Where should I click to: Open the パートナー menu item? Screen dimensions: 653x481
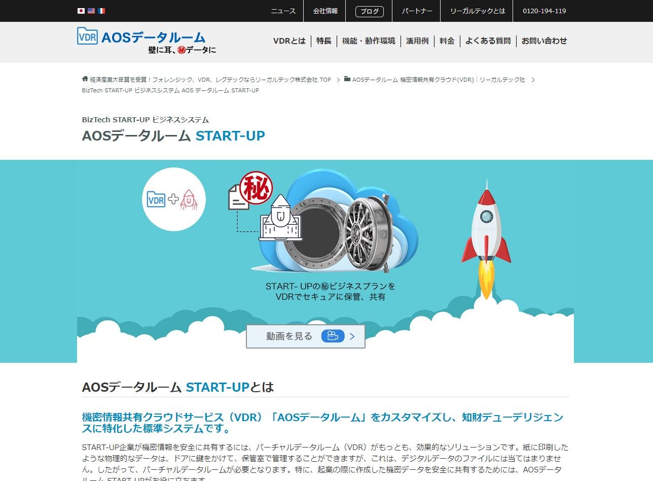coord(417,11)
